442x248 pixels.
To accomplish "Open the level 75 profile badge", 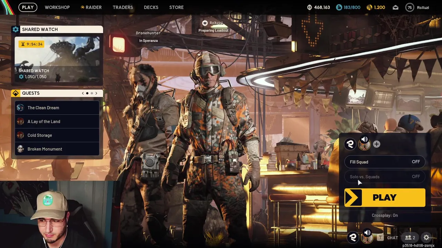I will pyautogui.click(x=410, y=7).
